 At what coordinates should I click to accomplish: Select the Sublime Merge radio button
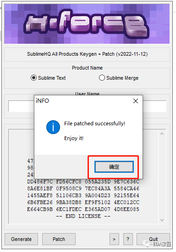coord(102,78)
